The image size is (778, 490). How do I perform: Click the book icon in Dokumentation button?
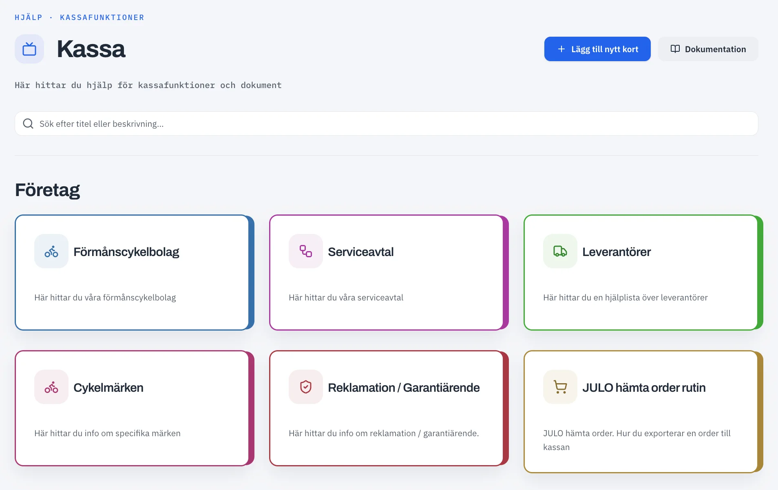click(x=675, y=49)
